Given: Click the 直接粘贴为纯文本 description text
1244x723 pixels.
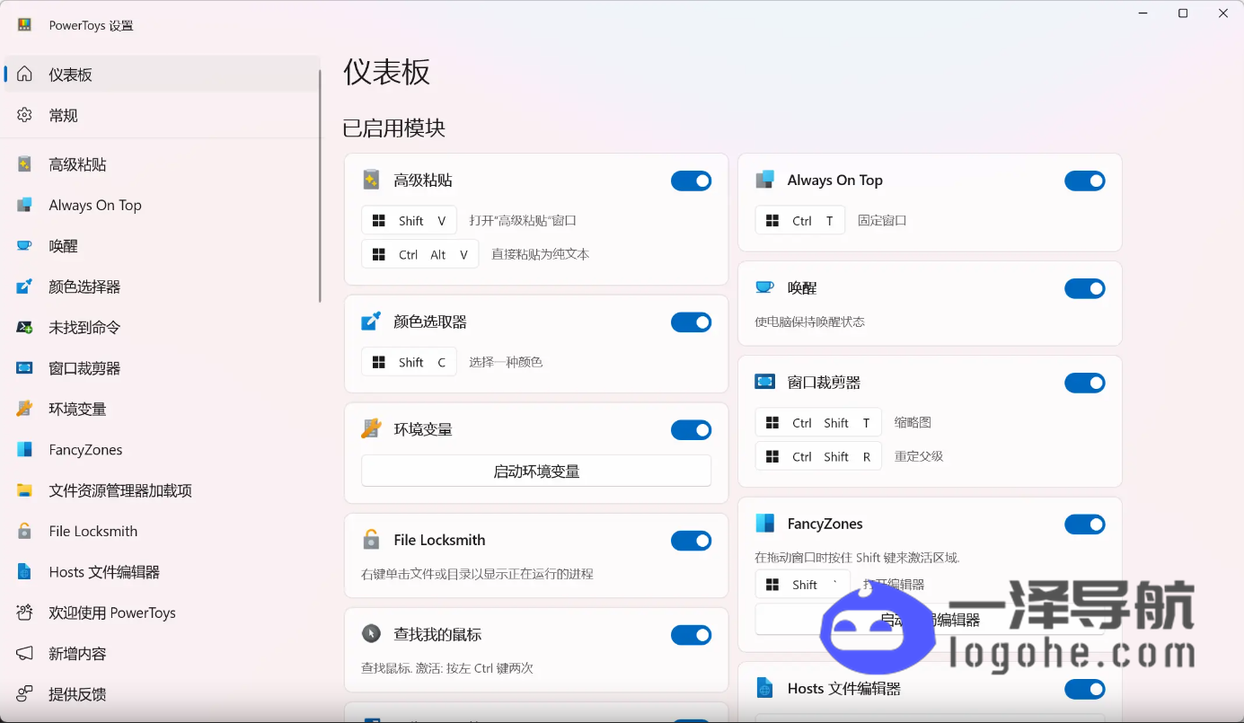Looking at the screenshot, I should (540, 254).
